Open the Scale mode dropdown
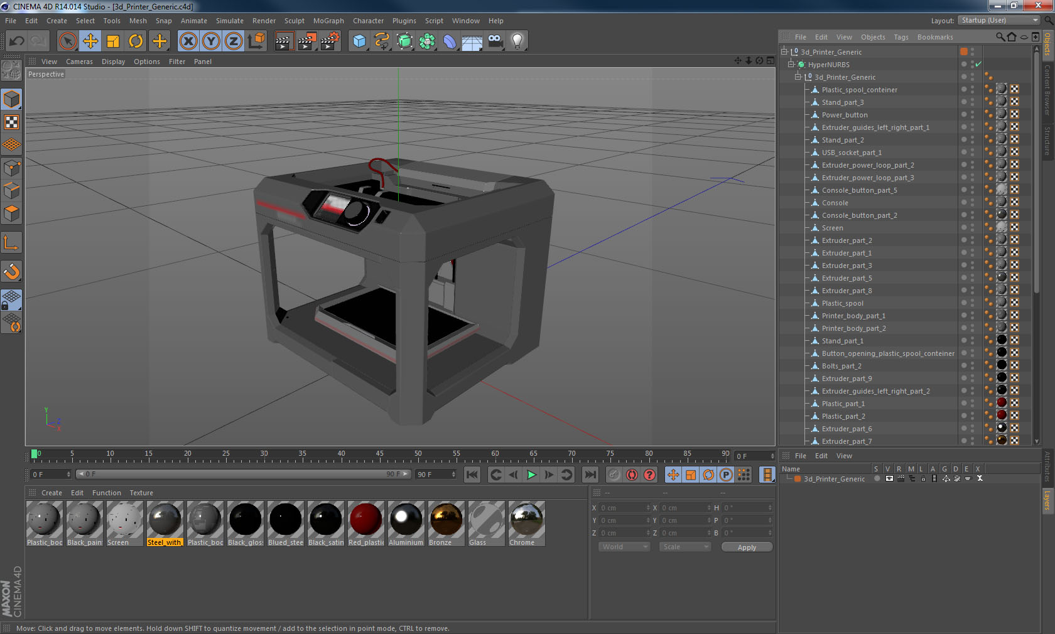This screenshot has height=634, width=1055. [x=684, y=547]
